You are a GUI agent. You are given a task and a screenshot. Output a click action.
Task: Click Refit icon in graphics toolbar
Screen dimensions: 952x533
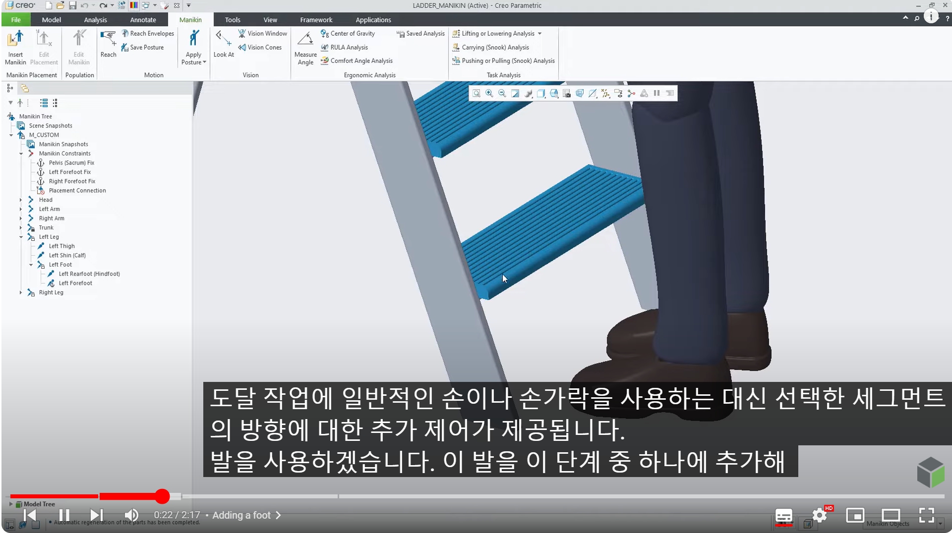point(476,93)
